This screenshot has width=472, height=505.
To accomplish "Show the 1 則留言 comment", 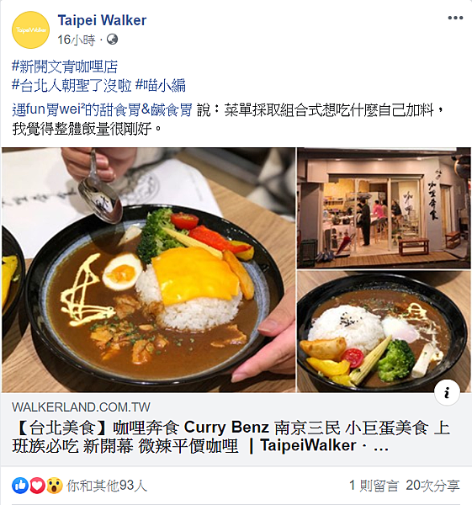I will 374,486.
